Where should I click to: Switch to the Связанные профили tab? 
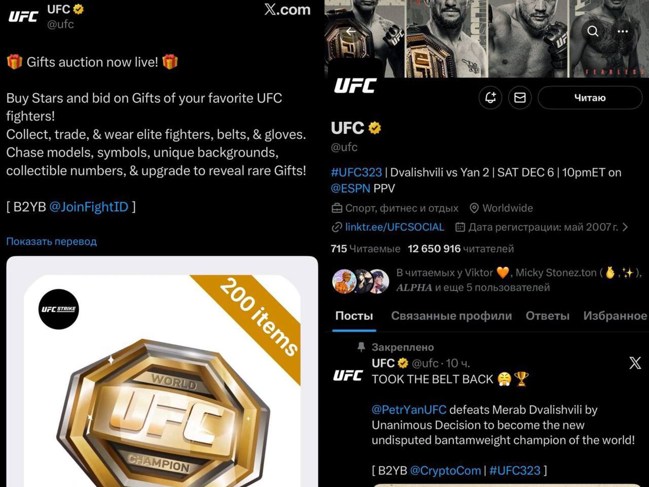click(451, 316)
